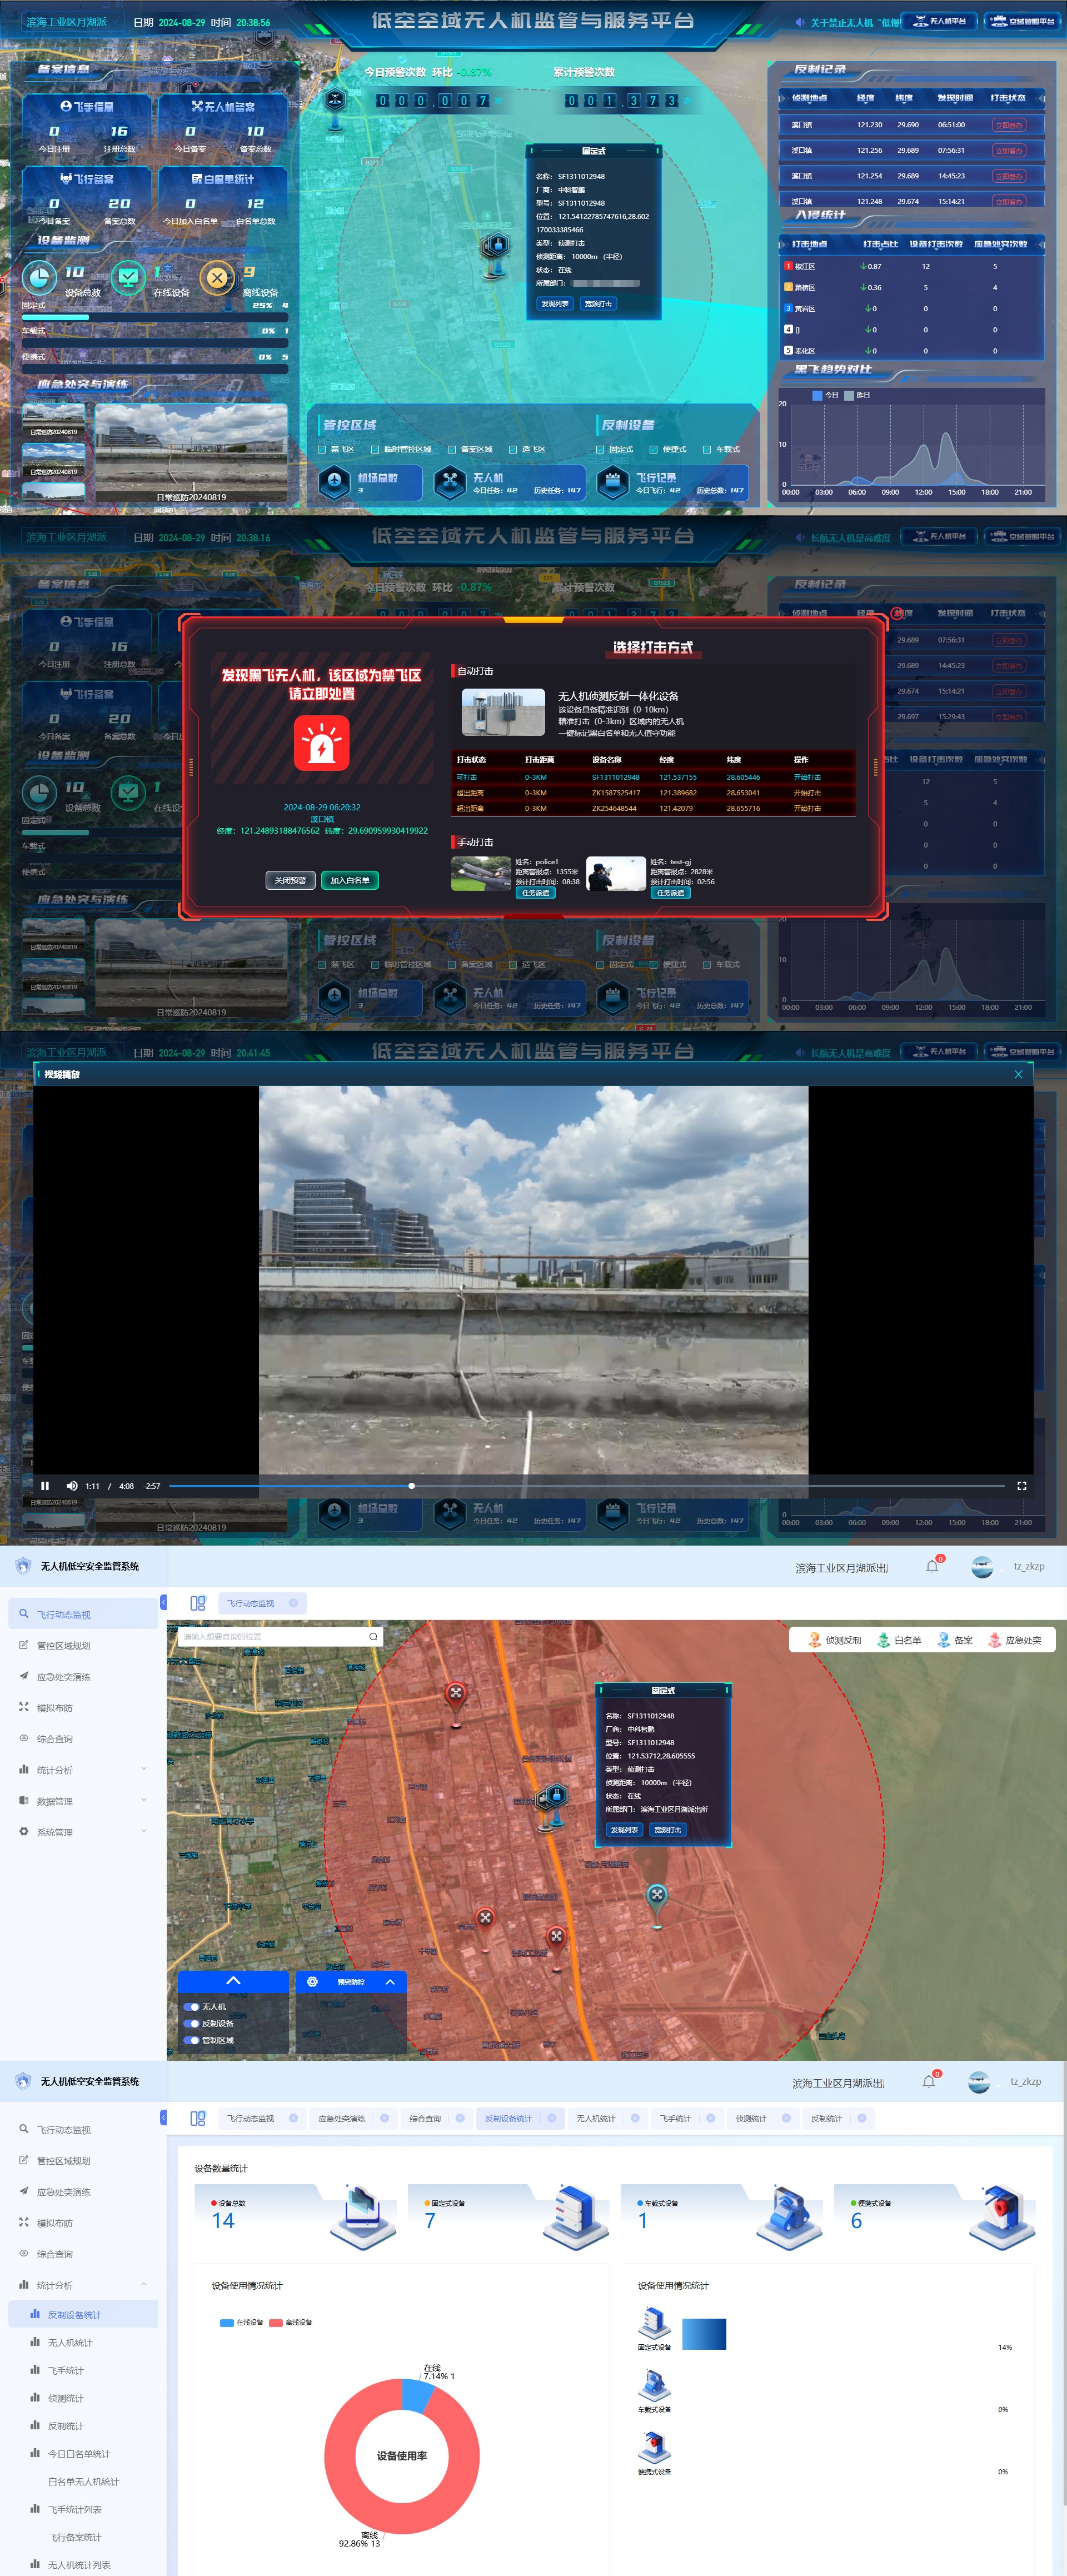Toggle the 管制区域 layer switch

(191, 2040)
